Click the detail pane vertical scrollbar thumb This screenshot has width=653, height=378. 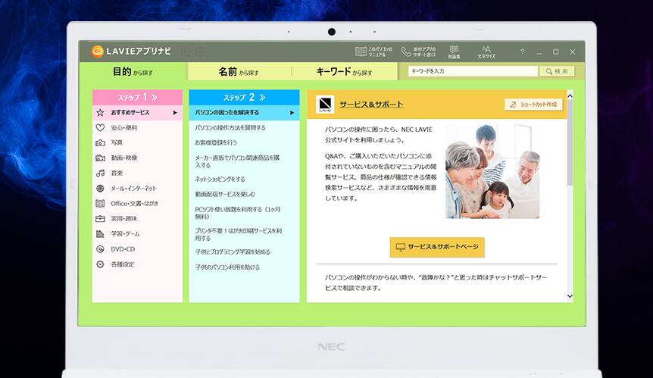point(570,142)
